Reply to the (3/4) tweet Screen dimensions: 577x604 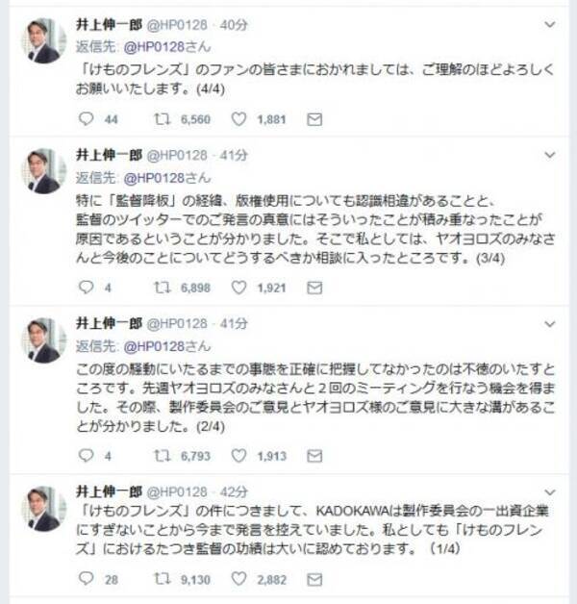(86, 287)
